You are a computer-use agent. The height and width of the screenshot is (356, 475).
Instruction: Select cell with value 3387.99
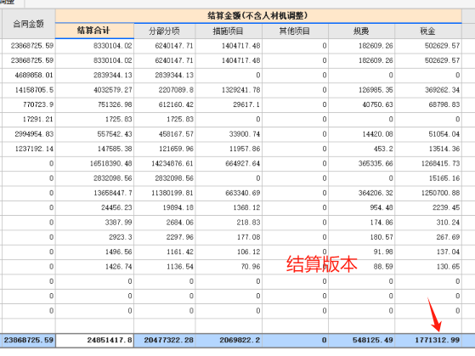(x=94, y=223)
